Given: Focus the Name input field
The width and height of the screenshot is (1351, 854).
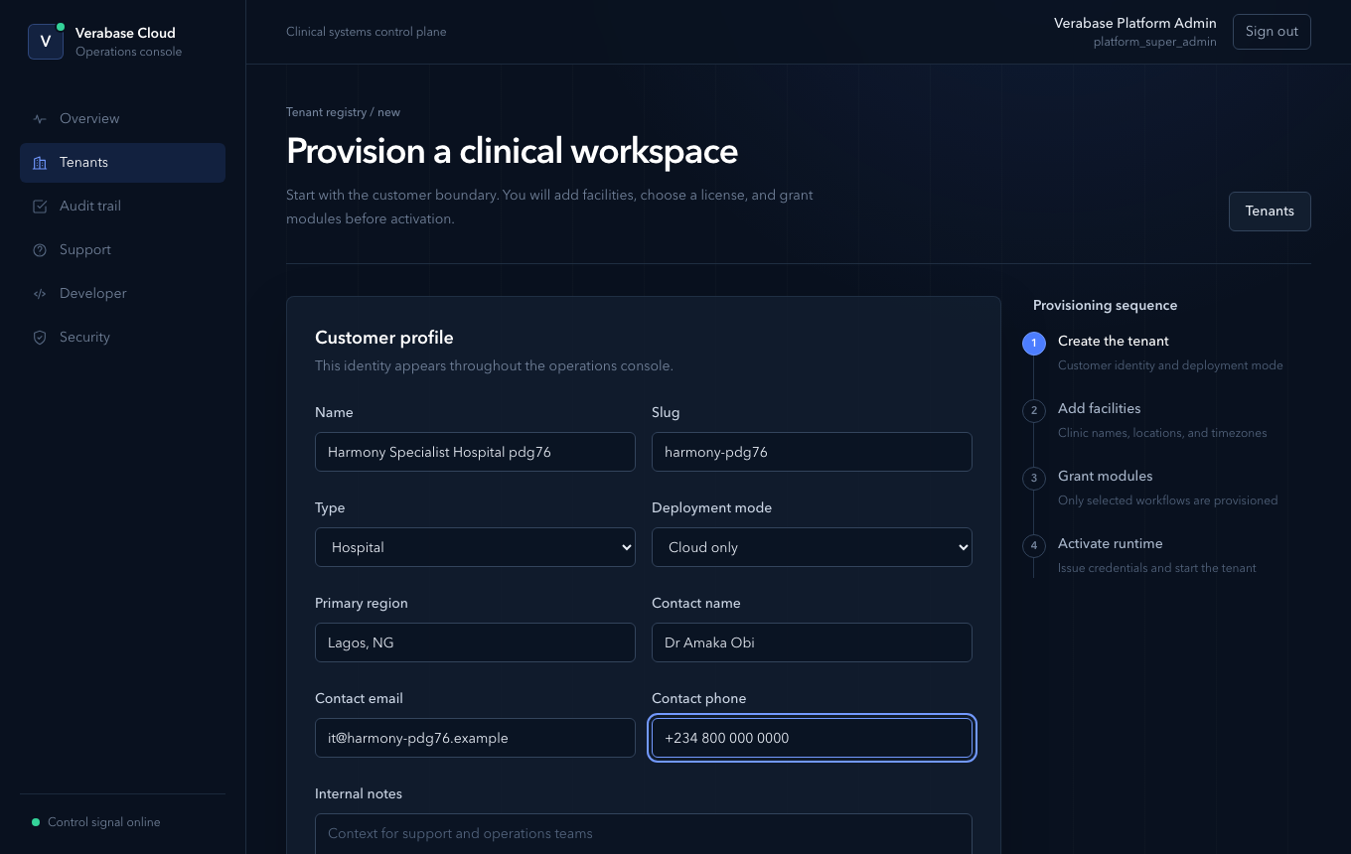Looking at the screenshot, I should [x=475, y=452].
